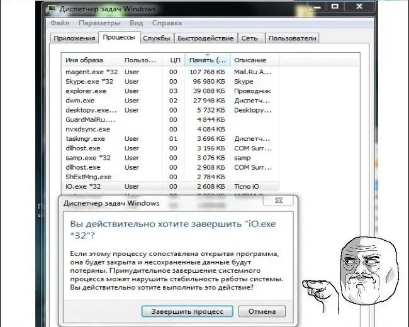
Task: Open the Вид menu
Action: [x=136, y=23]
